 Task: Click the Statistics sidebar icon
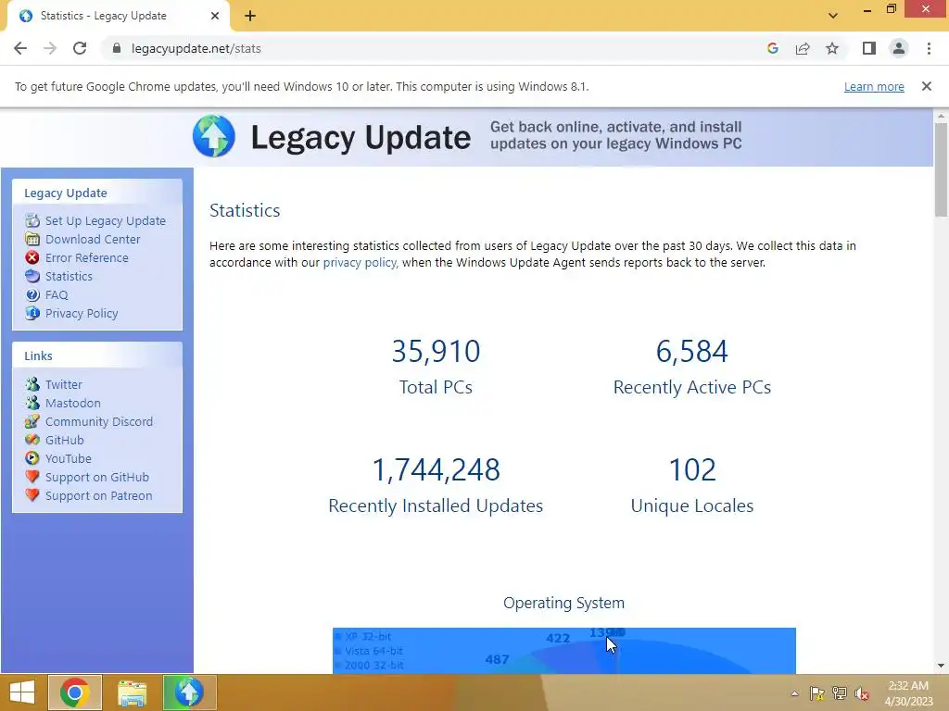pyautogui.click(x=32, y=276)
